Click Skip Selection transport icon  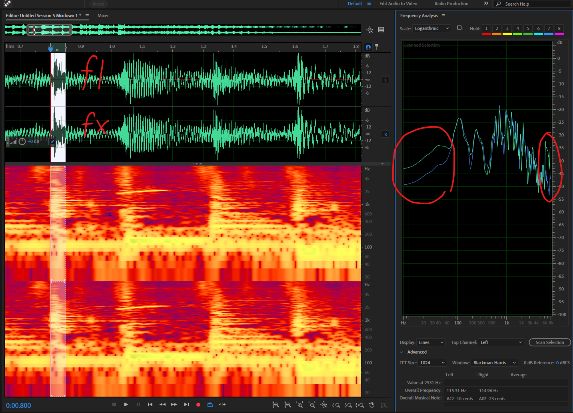(222, 405)
